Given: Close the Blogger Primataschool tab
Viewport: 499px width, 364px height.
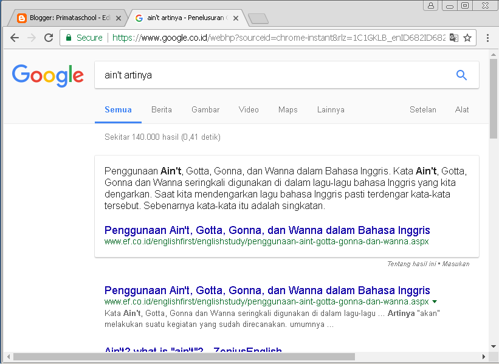Looking at the screenshot, I should coord(119,18).
